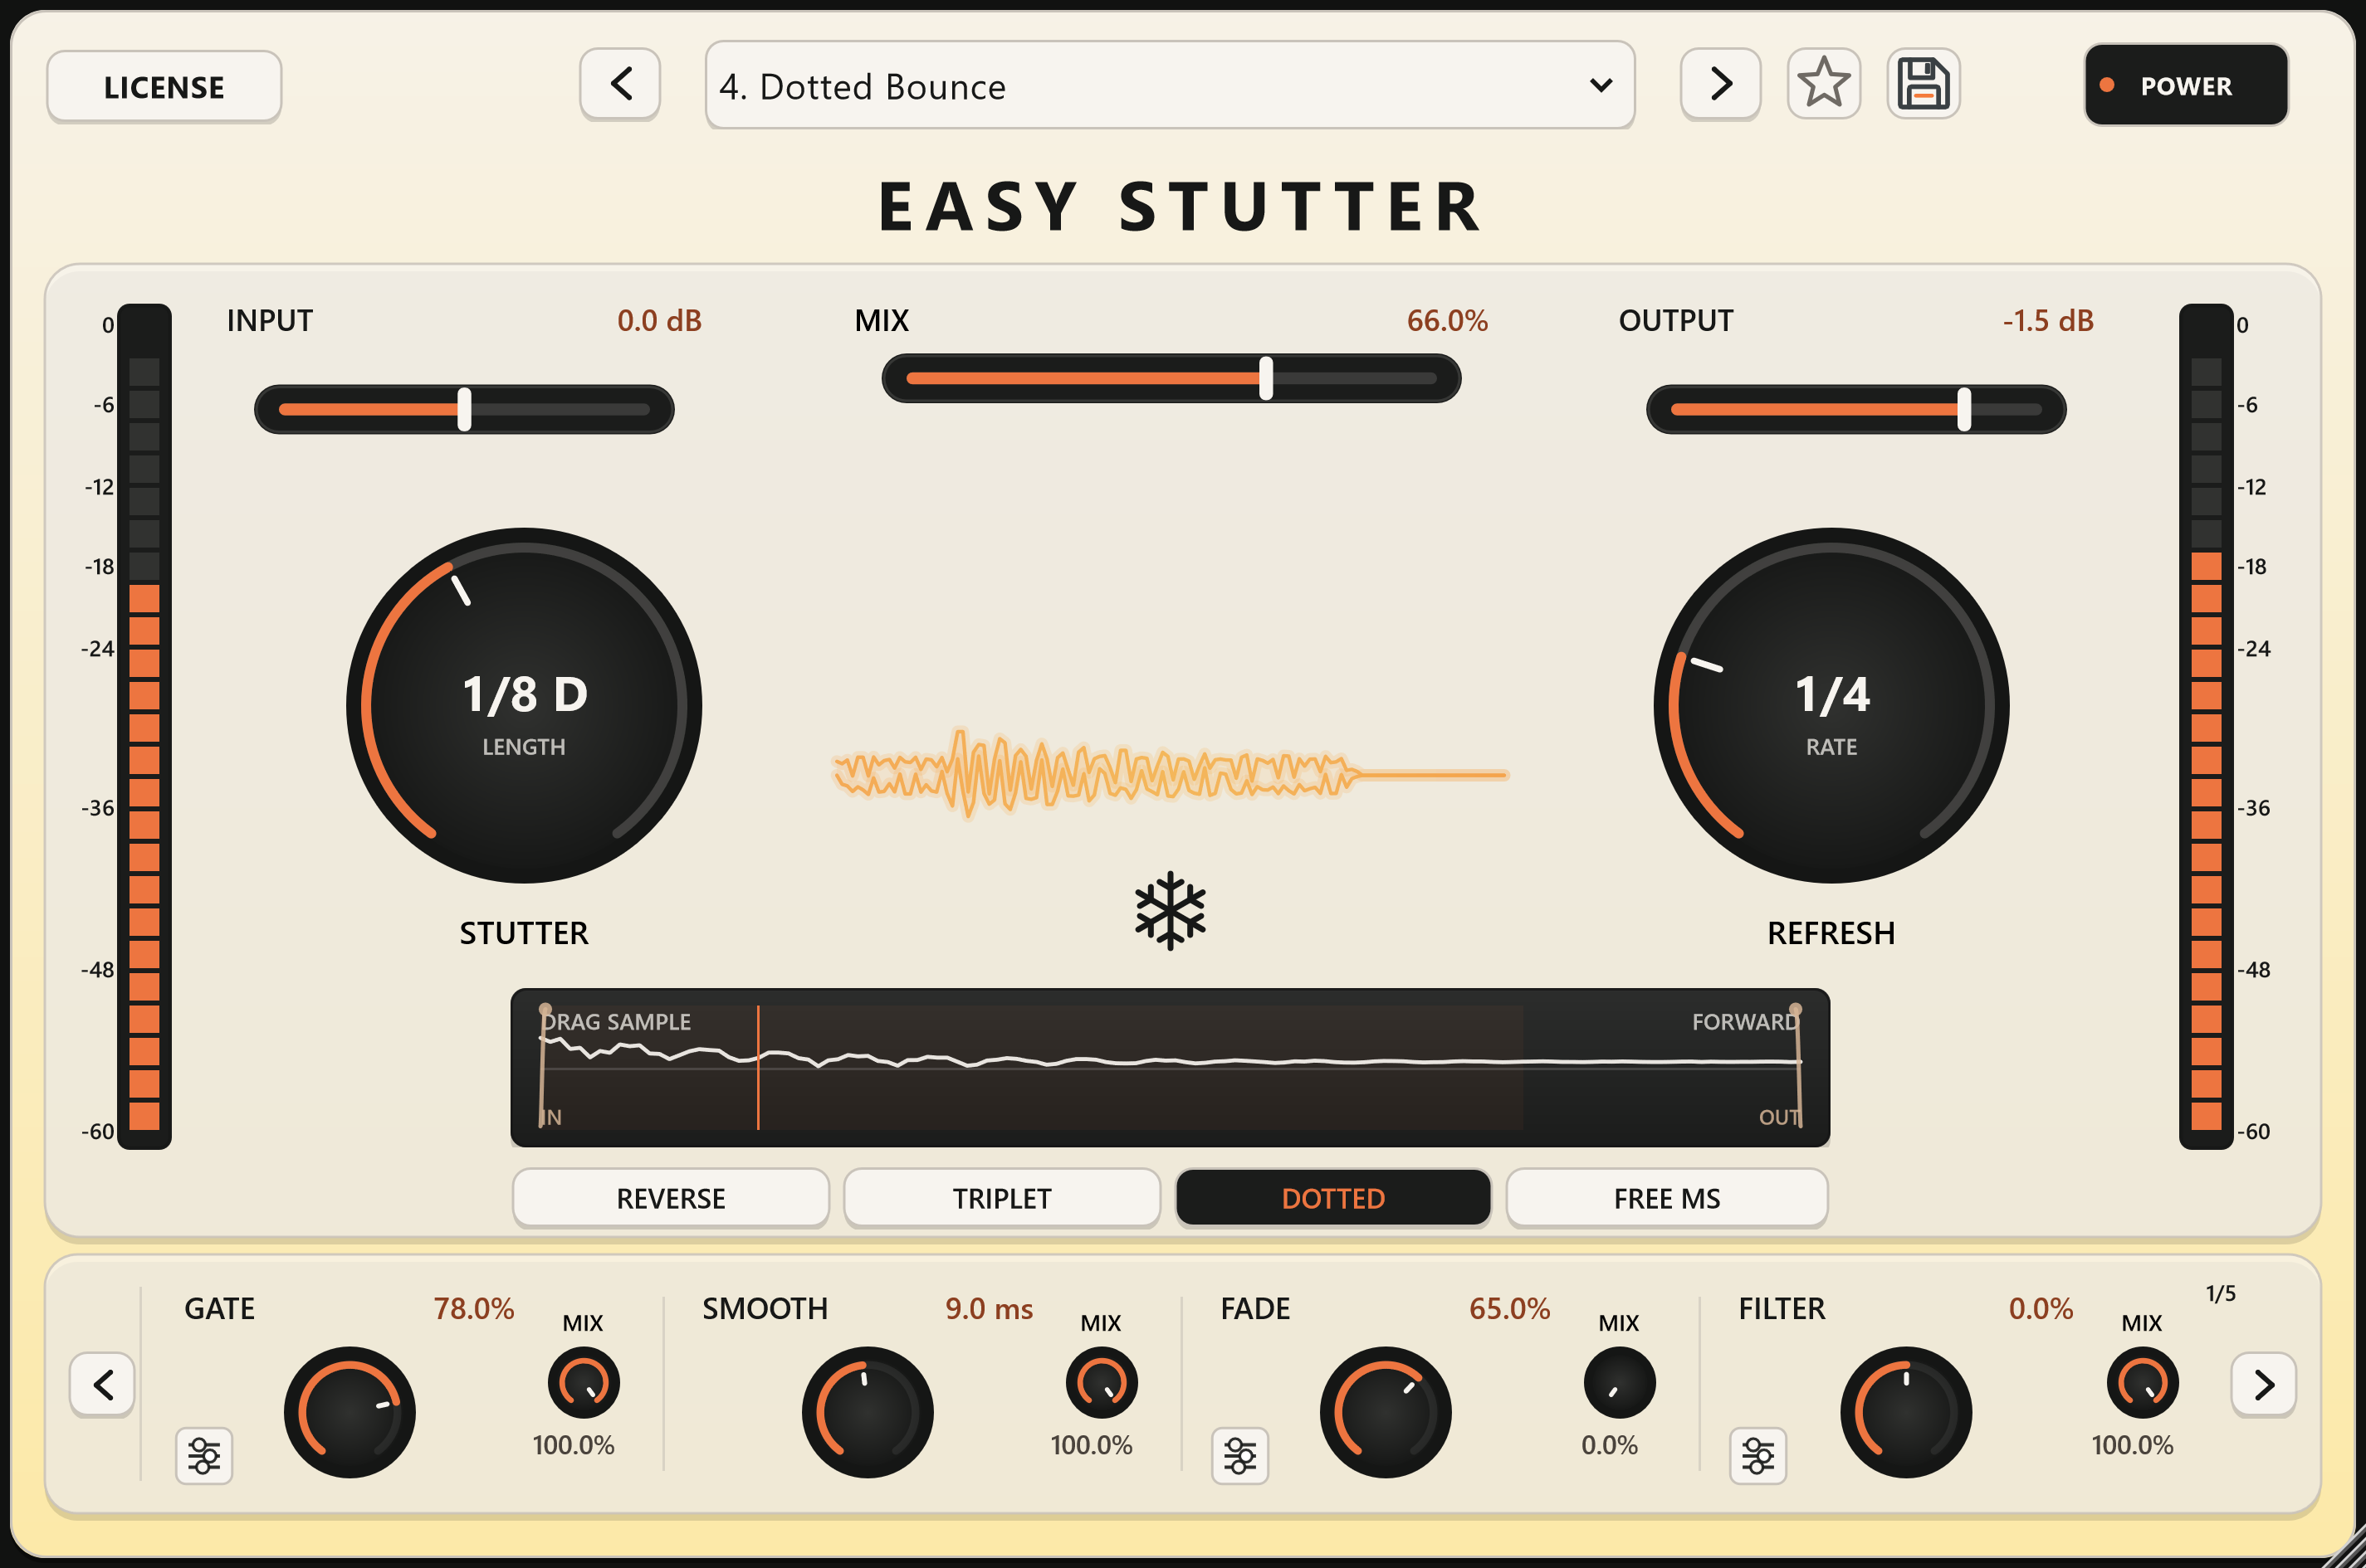Go to the previous preset

tap(620, 84)
